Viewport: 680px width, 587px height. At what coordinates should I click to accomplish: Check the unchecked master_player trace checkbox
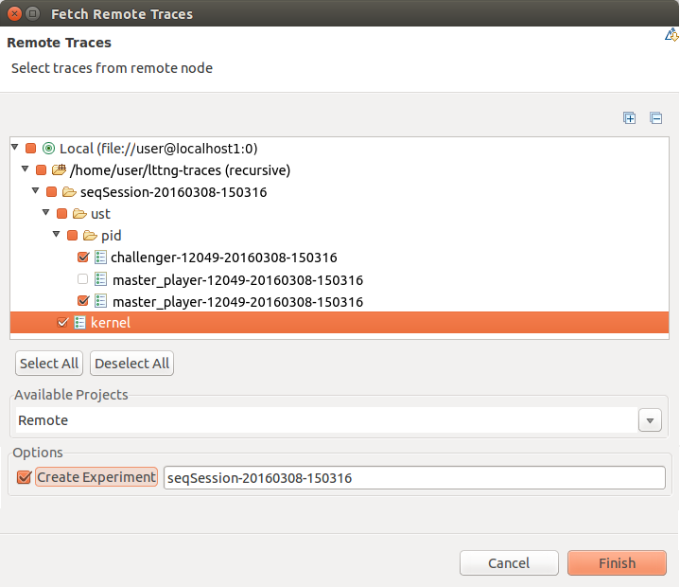pyautogui.click(x=83, y=279)
